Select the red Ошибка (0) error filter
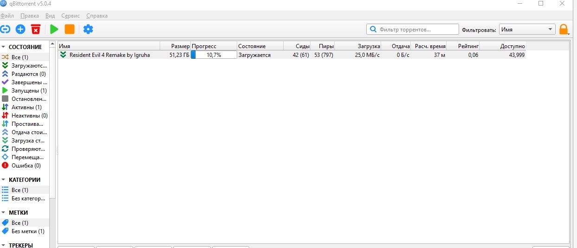The width and height of the screenshot is (577, 248). [x=26, y=166]
